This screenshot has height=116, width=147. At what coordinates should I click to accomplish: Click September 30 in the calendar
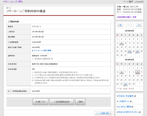tap(133, 84)
